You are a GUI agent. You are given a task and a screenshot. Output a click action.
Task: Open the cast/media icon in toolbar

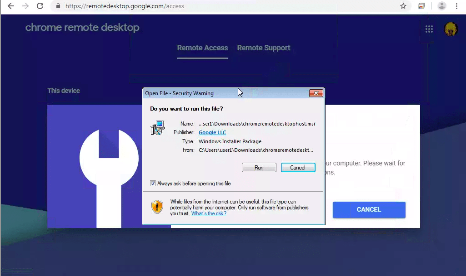click(x=421, y=6)
